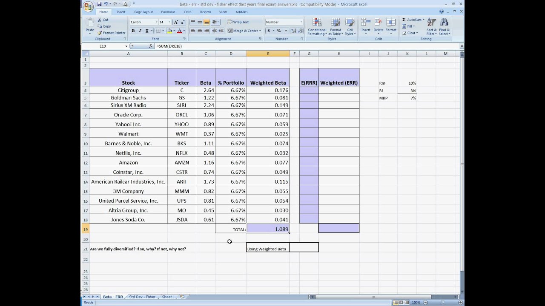Apply middle vertical alignment
Screen dimensions: 545x306
point(200,22)
